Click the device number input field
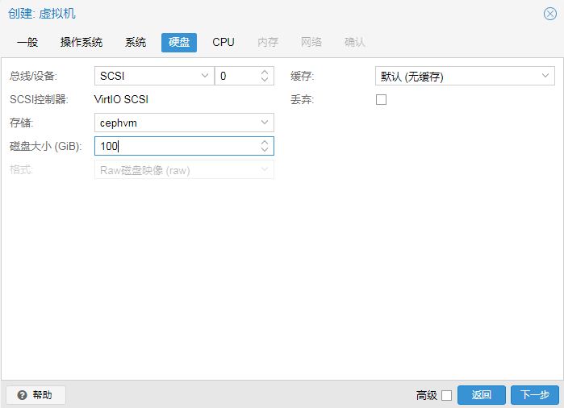 236,77
